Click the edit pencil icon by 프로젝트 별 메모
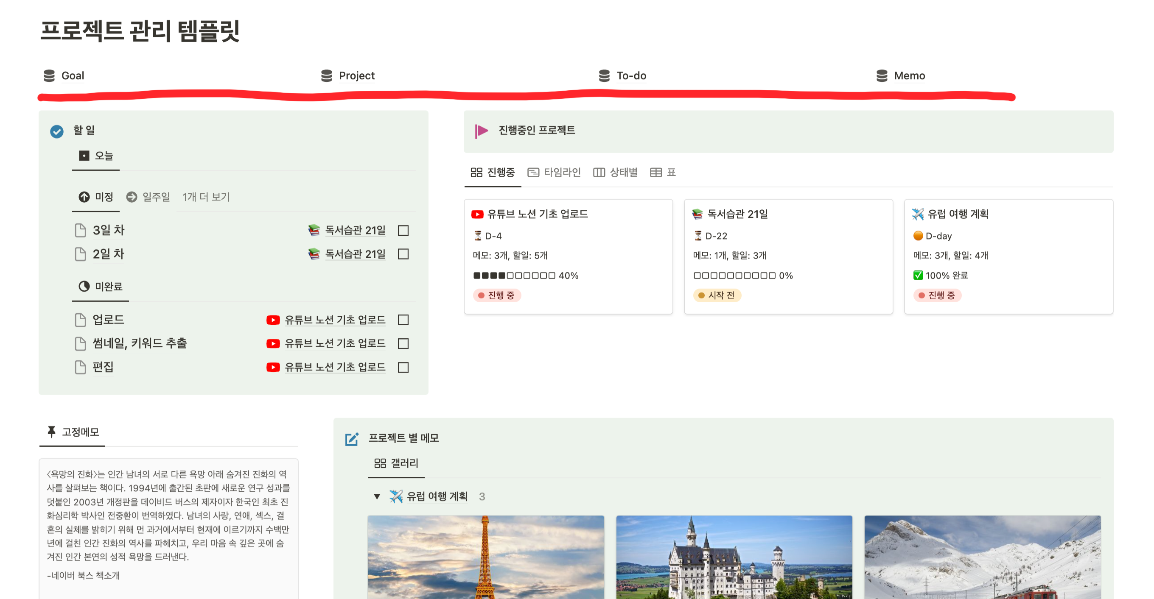The image size is (1154, 599). pos(352,438)
